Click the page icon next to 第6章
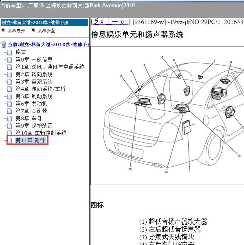Image resolution: width=244 pixels, height=245 pixels. [10, 104]
